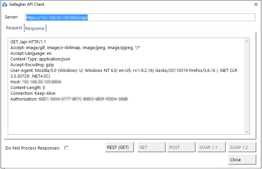The image size is (262, 169).
Task: Click the request pane scroll down arrow
Action: click(247, 132)
